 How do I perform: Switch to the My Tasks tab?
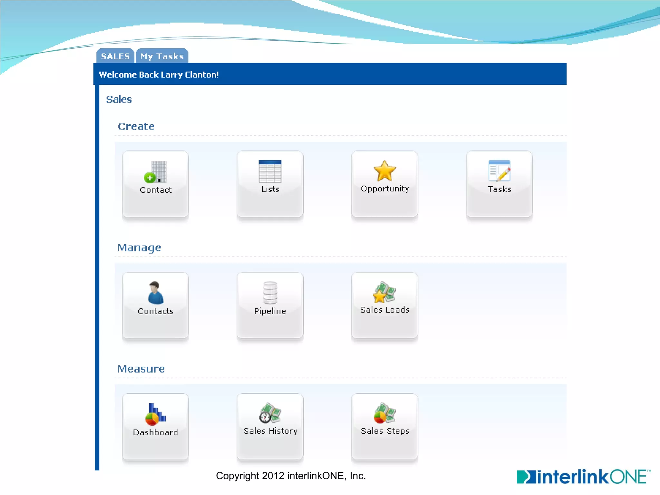tap(162, 56)
